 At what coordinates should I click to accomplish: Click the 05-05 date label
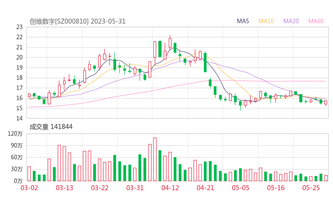pyautogui.click(x=241, y=188)
